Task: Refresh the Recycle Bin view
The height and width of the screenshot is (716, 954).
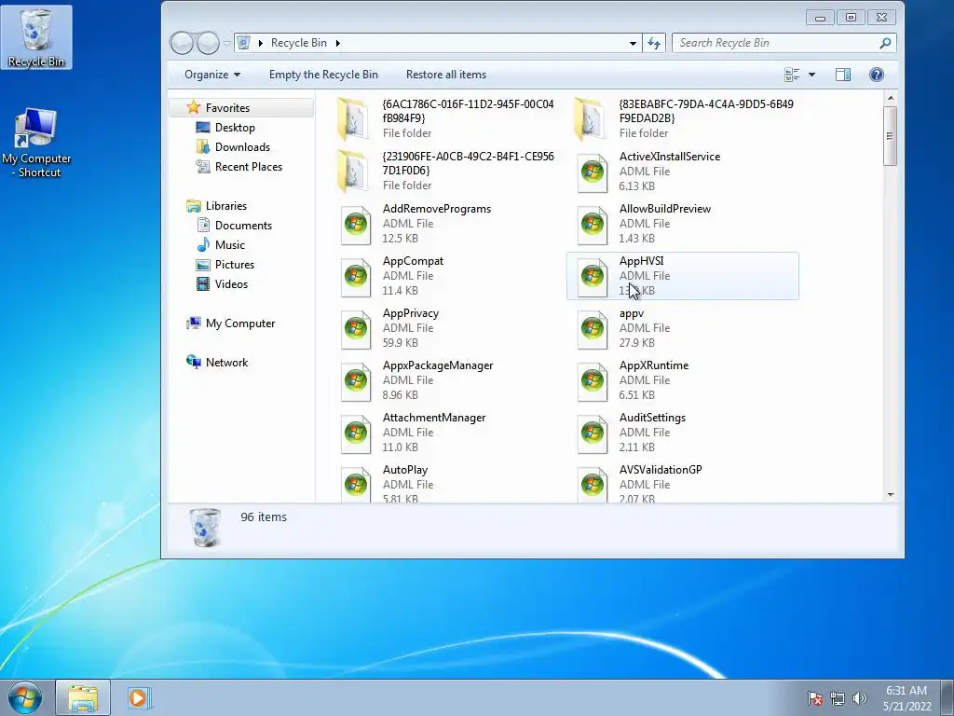Action: pos(654,43)
